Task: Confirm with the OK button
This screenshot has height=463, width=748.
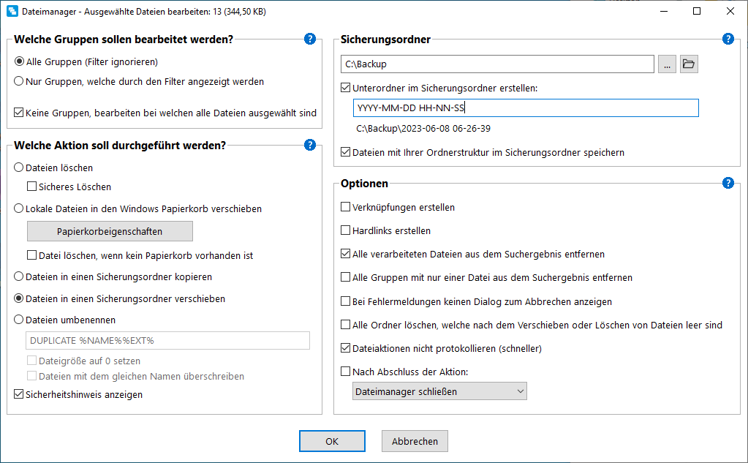Action: (x=332, y=441)
